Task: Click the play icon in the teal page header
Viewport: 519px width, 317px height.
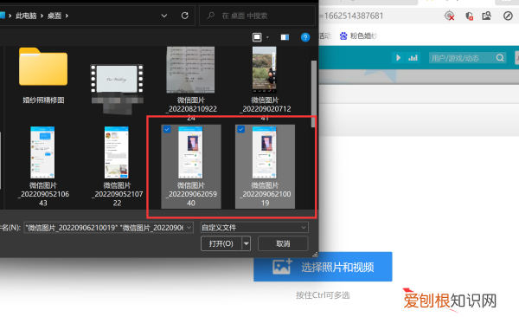Action: coord(398,58)
